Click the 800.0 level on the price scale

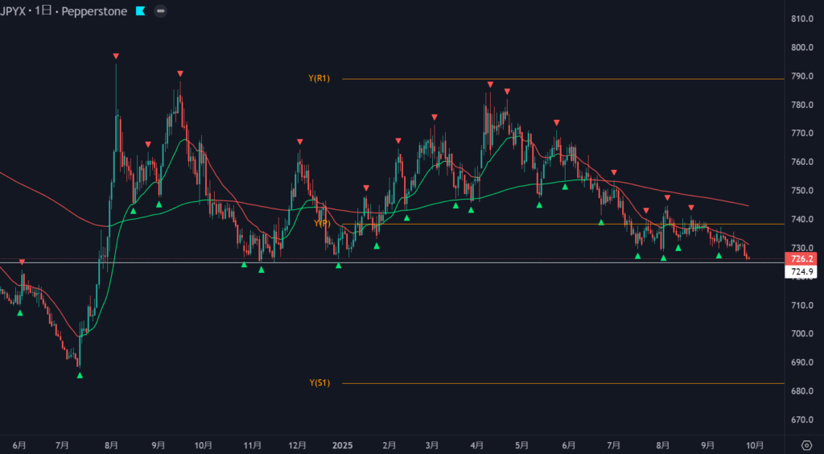tap(801, 47)
